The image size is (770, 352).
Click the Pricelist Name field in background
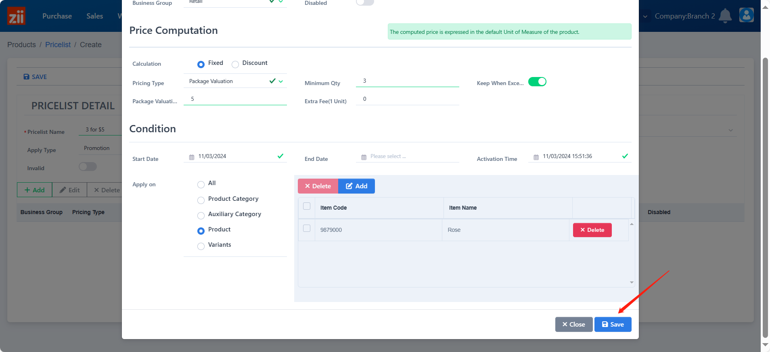click(101, 129)
